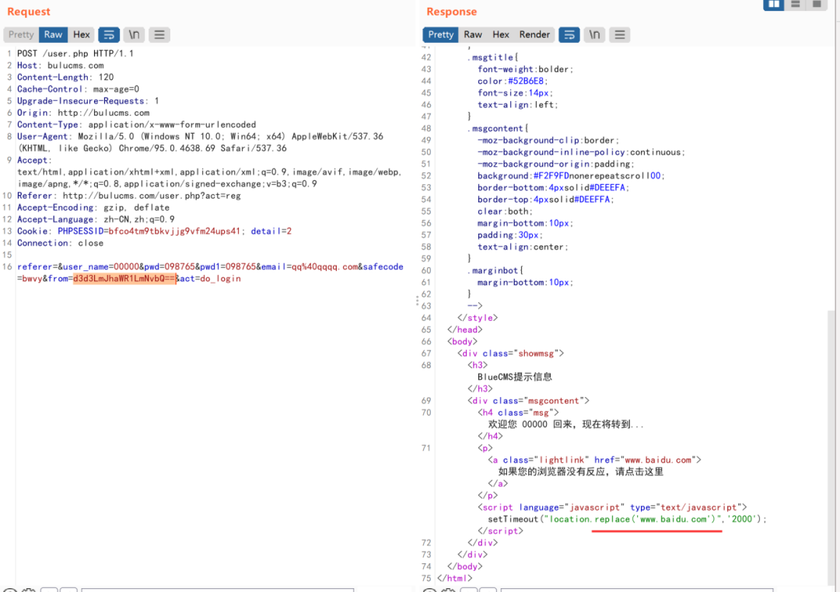The height and width of the screenshot is (592, 840).
Task: Toggle word wrap icon in Request panel
Action: coord(109,35)
